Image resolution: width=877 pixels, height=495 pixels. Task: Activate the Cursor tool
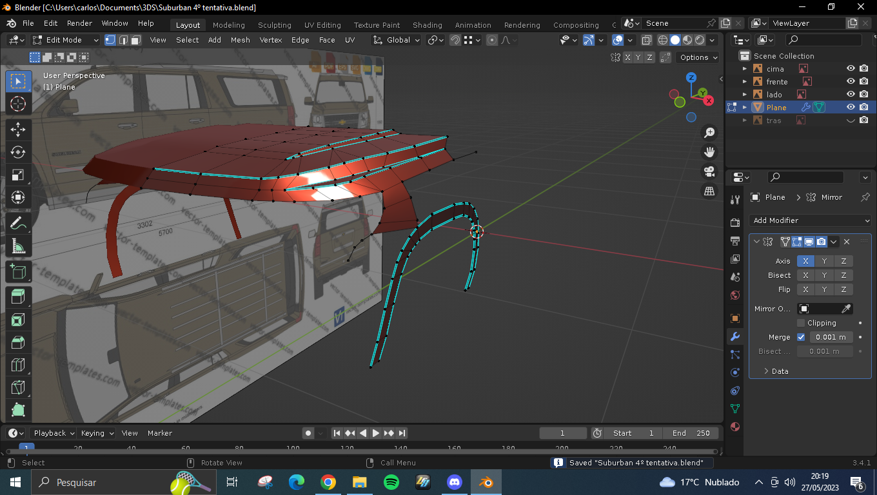pos(18,104)
